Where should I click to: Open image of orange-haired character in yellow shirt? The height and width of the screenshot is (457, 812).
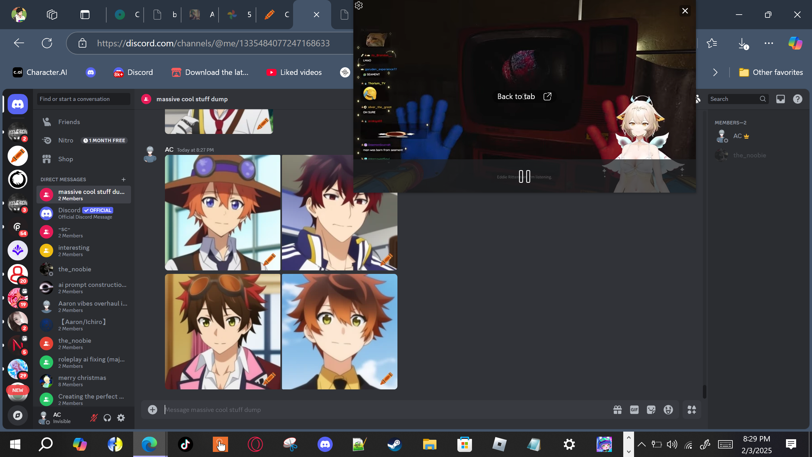[x=340, y=332]
